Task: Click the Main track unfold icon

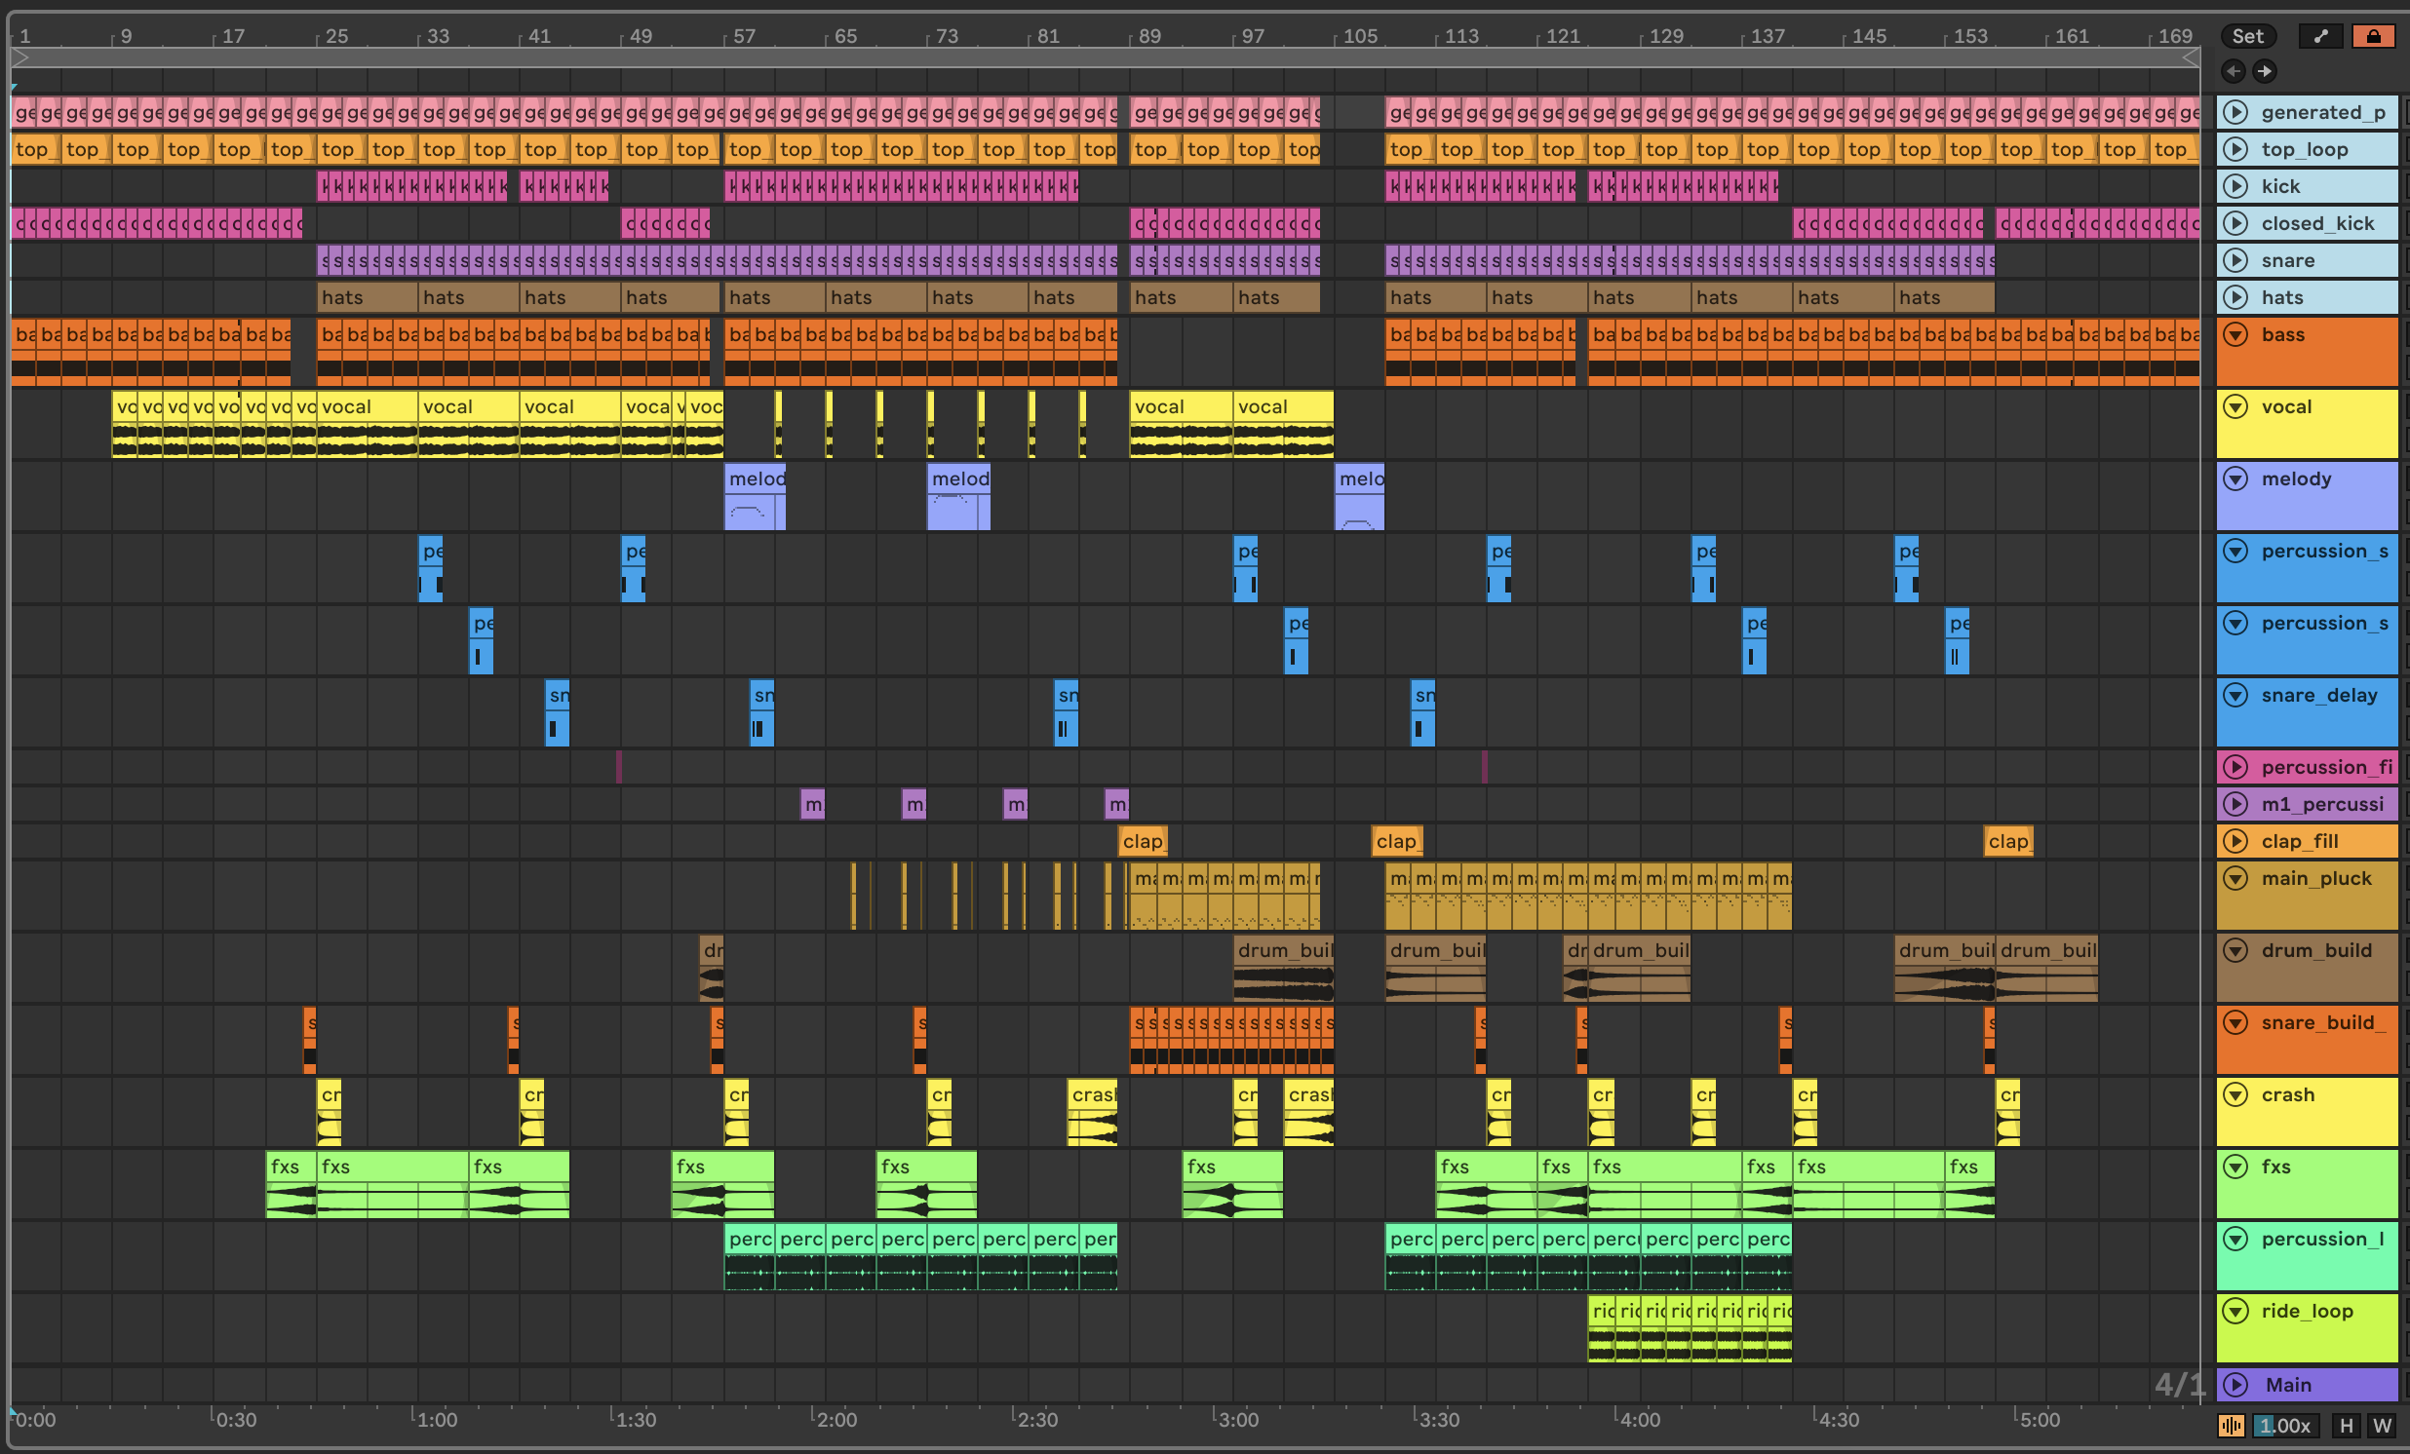Action: click(2235, 1385)
